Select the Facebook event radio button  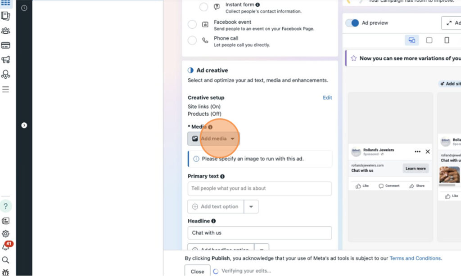(192, 25)
